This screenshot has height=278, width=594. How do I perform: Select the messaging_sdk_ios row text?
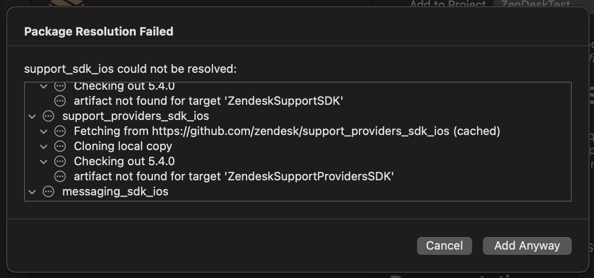pos(115,192)
